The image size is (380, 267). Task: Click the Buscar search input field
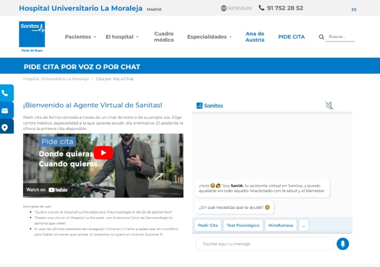pos(340,37)
